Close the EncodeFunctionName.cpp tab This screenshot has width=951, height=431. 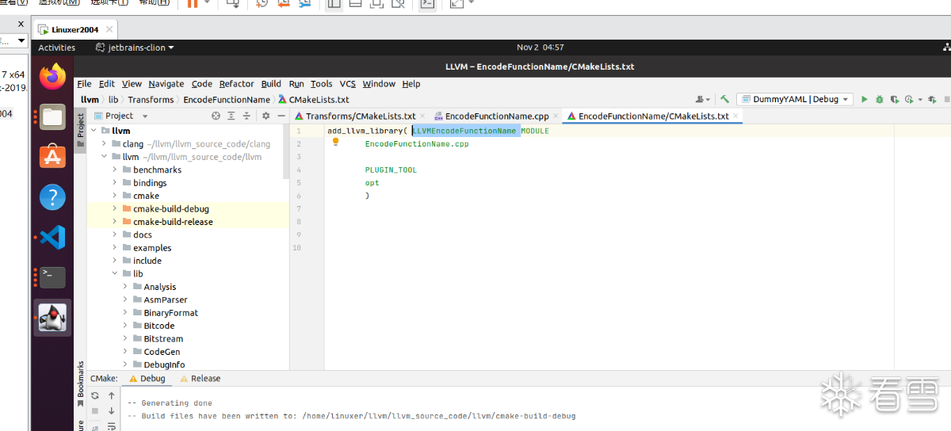556,116
